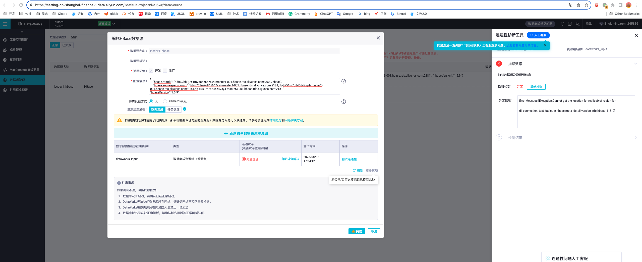Screen dimensions: 642x262
Task: Open the BingAI bookmark
Action: pyautogui.click(x=398, y=14)
